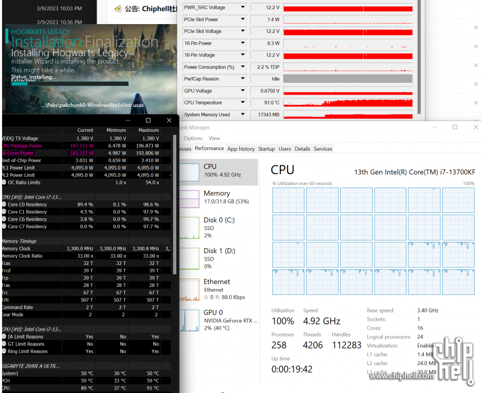
Task: Select the Gear Mode row
Action: pyautogui.click(x=86, y=314)
